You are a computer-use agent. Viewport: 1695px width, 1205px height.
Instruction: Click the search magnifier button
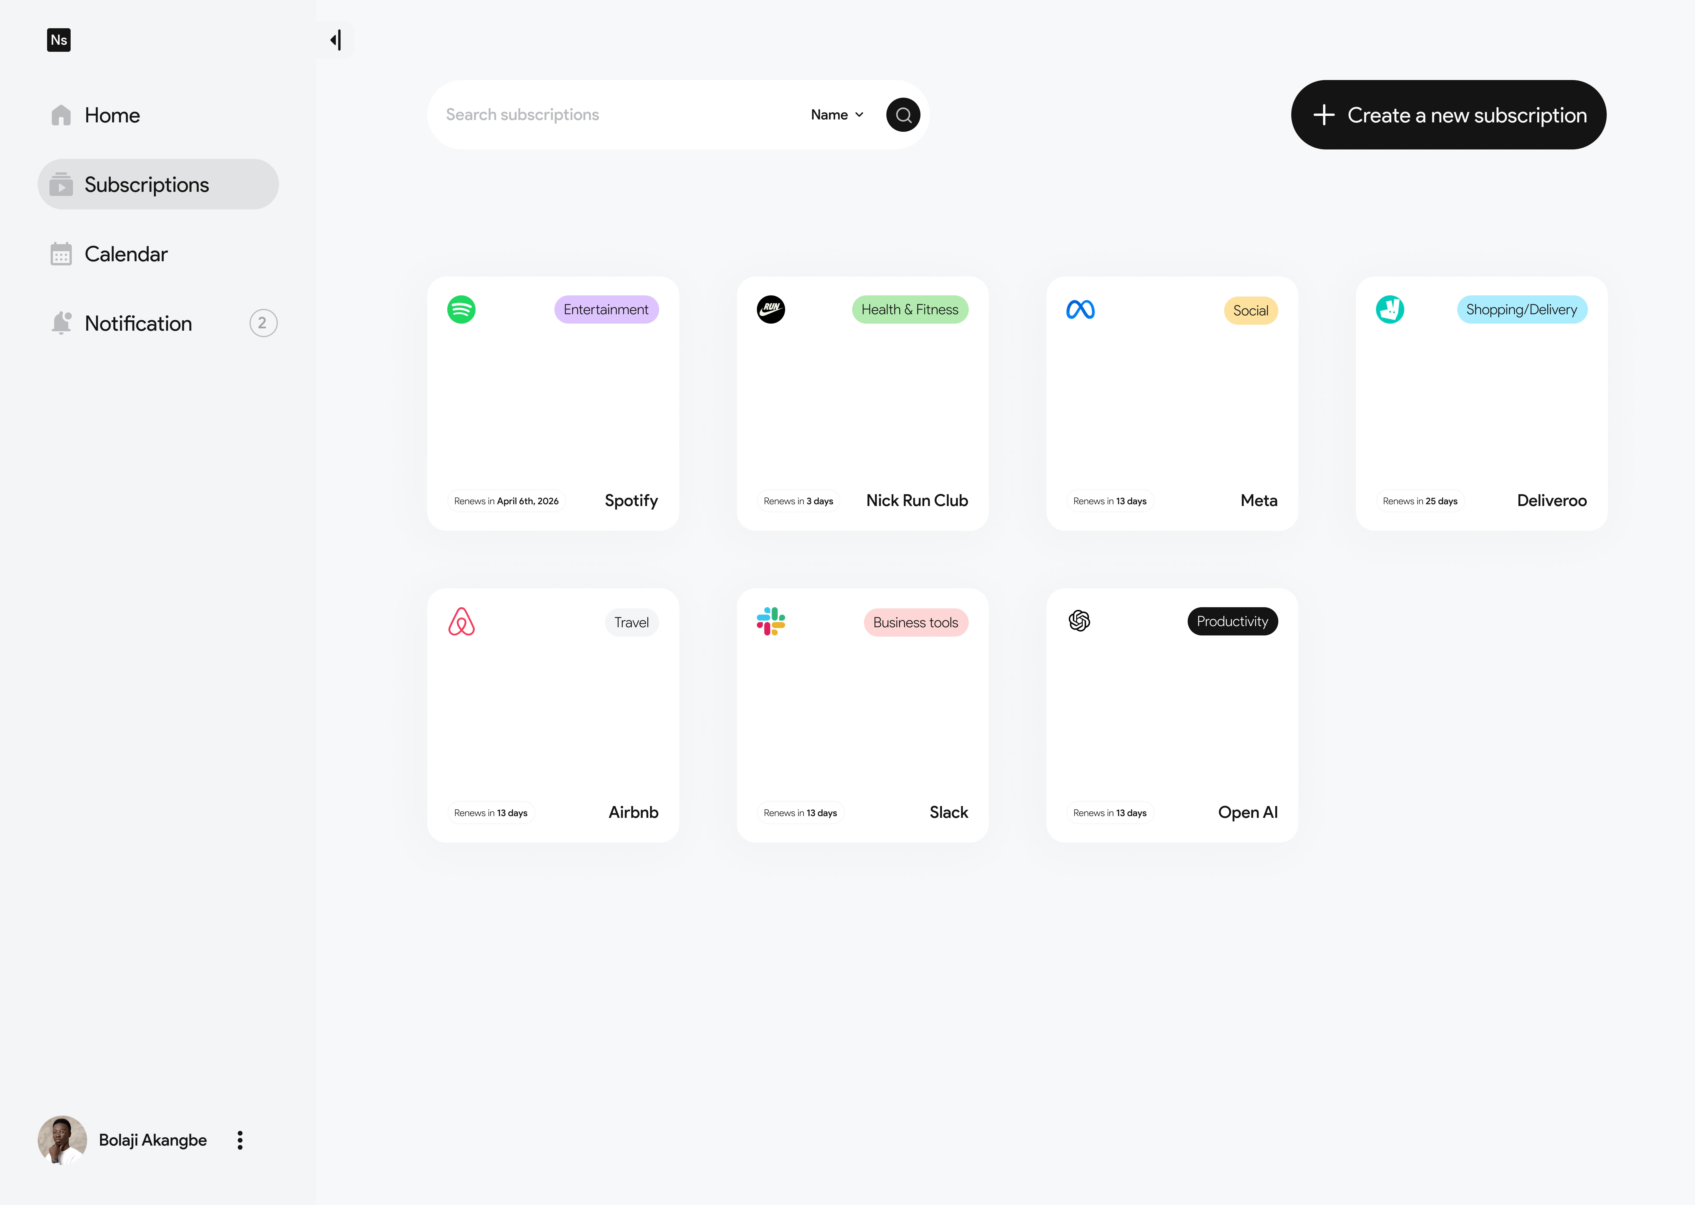coord(903,115)
